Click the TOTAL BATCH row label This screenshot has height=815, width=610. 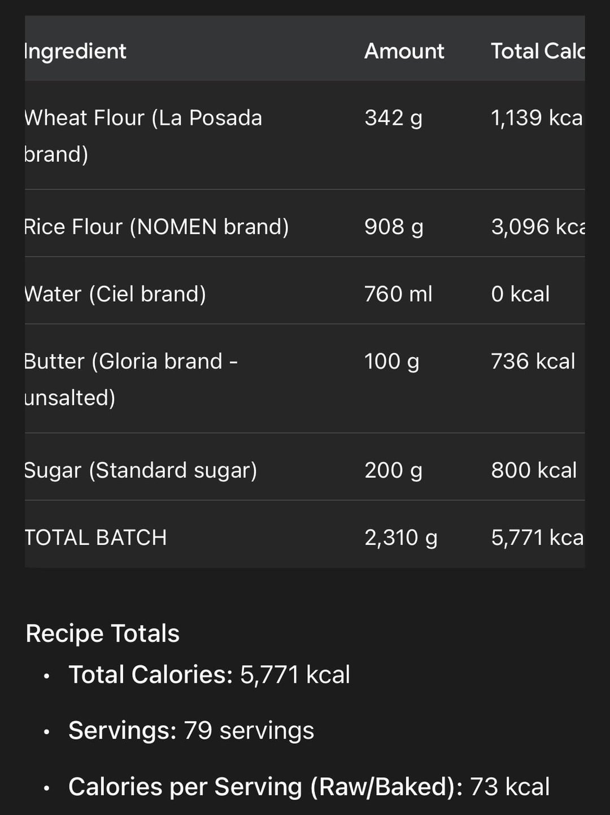[x=96, y=537]
